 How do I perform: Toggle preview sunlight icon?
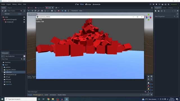(x=62, y=11)
